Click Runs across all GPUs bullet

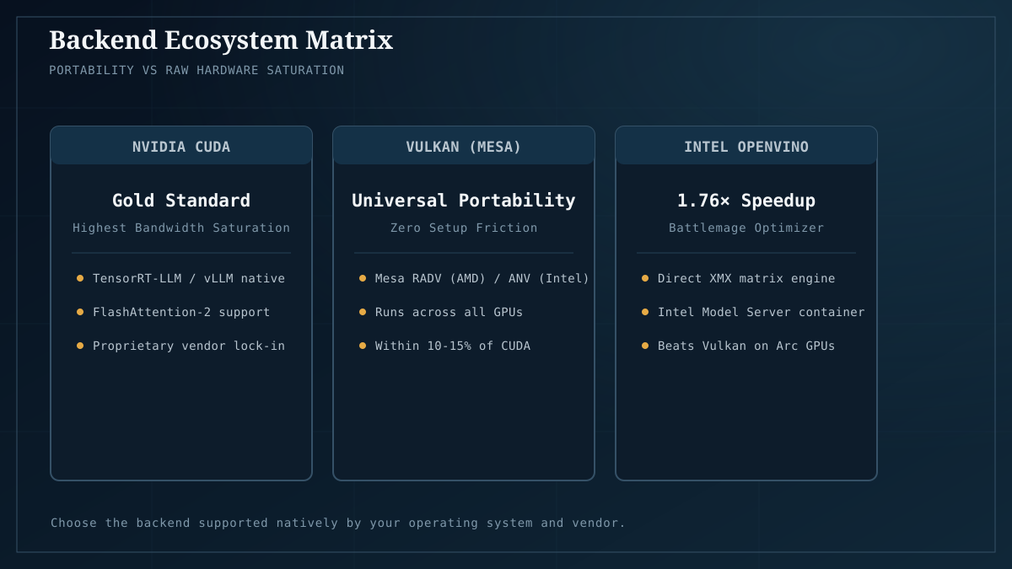(x=441, y=312)
